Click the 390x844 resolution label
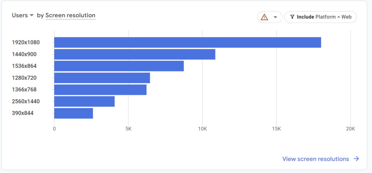The image size is (372, 173). [23, 113]
